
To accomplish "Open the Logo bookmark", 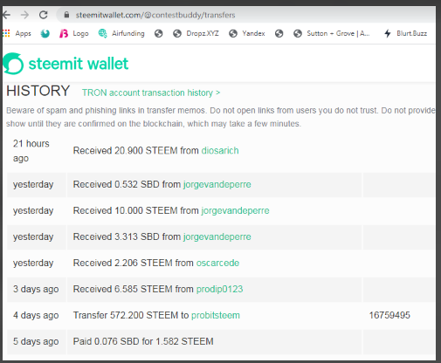I will coord(74,34).
